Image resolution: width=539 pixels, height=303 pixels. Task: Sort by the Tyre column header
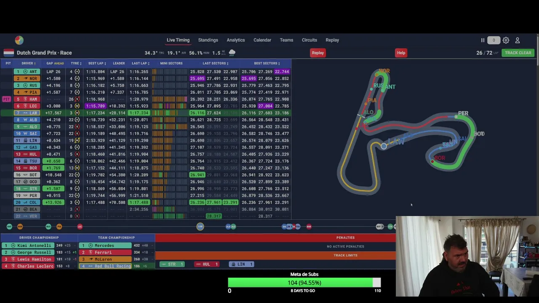(76, 64)
